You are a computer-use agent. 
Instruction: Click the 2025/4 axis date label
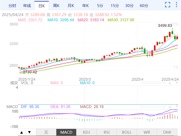[138, 79]
